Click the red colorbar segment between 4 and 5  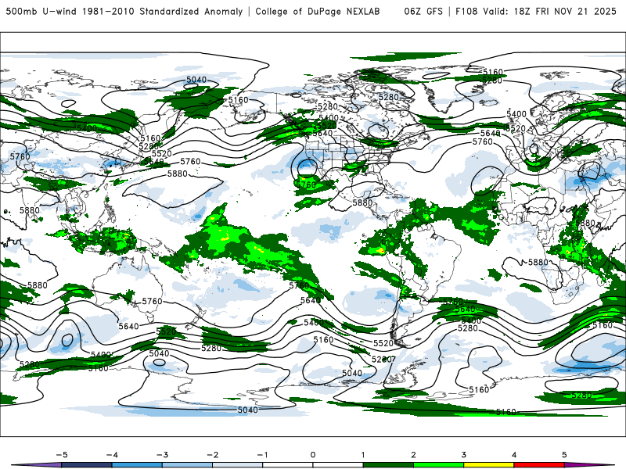539,465
